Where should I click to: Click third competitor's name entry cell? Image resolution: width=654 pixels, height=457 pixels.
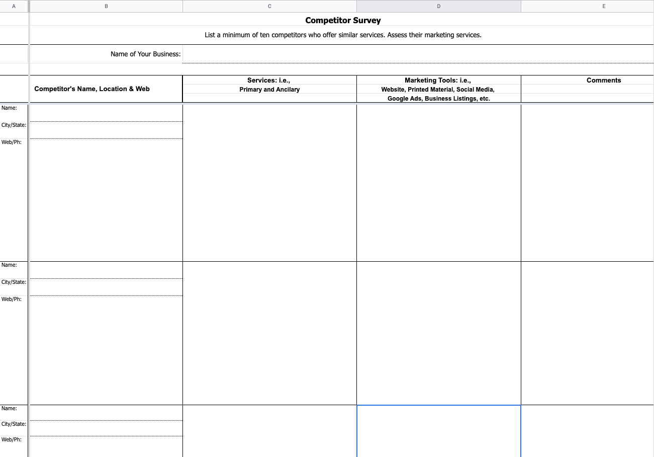pyautogui.click(x=106, y=413)
